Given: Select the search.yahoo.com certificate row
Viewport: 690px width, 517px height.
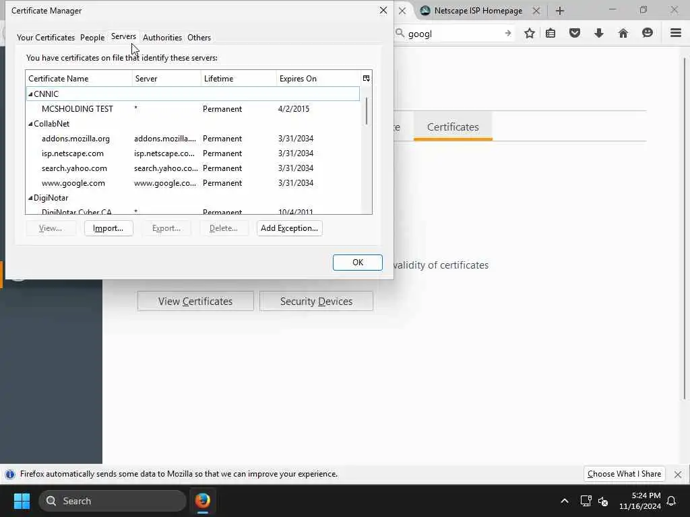Looking at the screenshot, I should coord(193,168).
